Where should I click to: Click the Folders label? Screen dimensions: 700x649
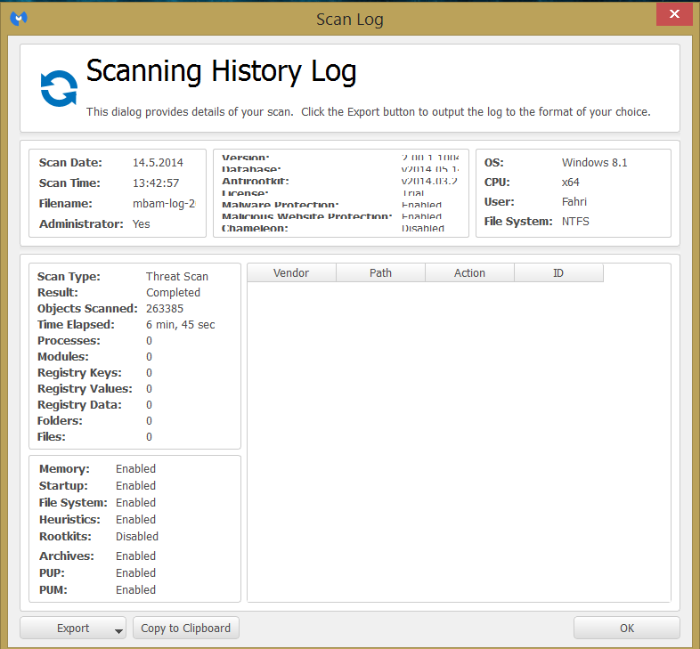pyautogui.click(x=60, y=421)
